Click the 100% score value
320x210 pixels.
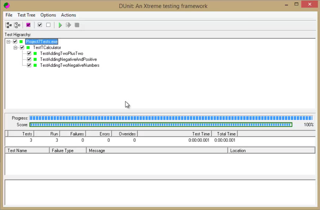tap(309, 125)
